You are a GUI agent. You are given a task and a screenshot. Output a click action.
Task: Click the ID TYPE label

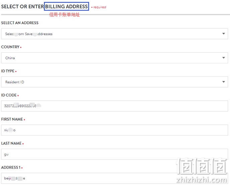point(8,71)
